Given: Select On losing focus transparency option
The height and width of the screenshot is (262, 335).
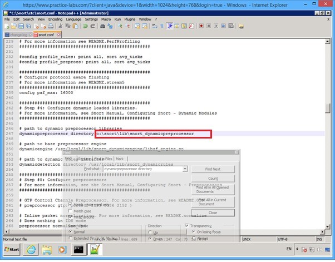Looking at the screenshot, I should (194, 231).
